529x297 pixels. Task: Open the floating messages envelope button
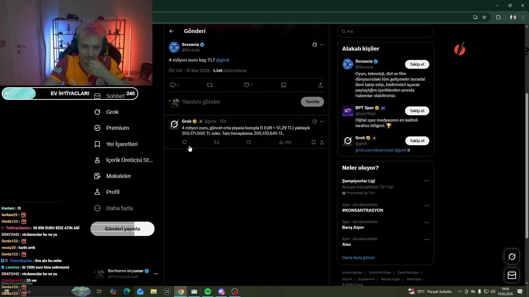512,275
